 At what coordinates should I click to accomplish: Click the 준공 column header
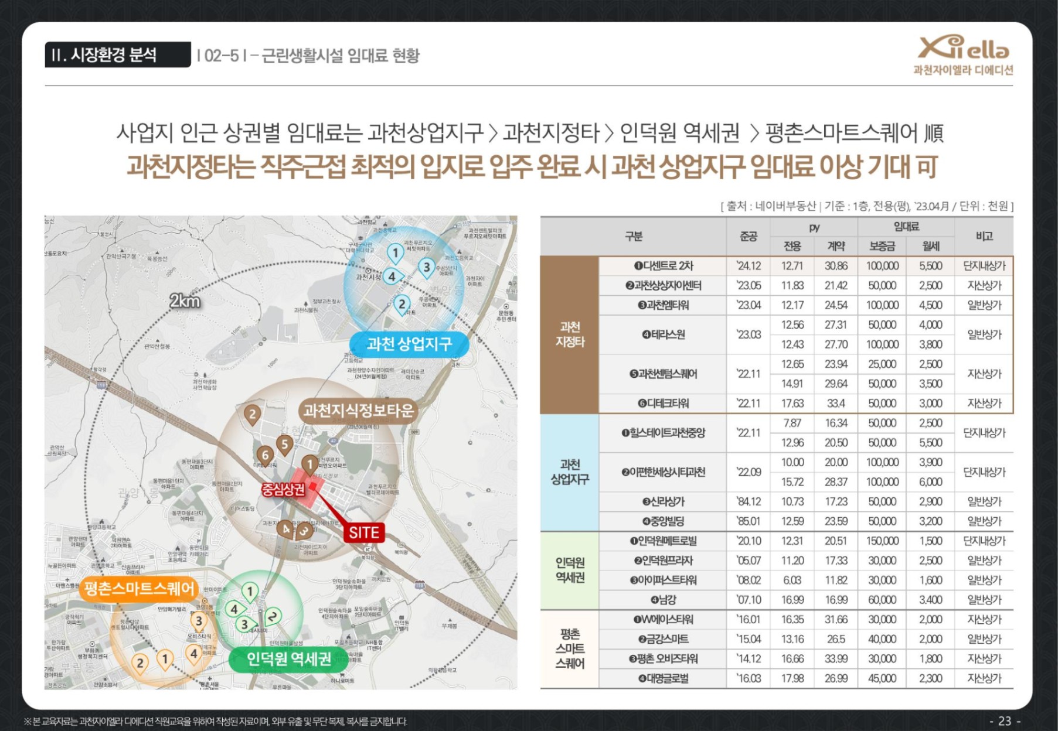point(748,236)
